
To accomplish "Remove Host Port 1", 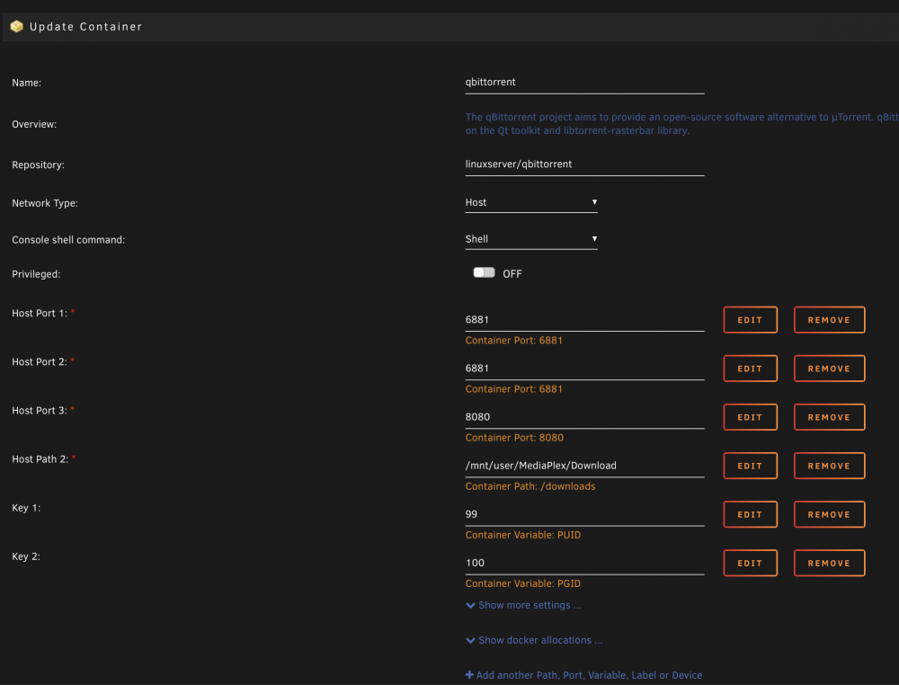I will (829, 320).
